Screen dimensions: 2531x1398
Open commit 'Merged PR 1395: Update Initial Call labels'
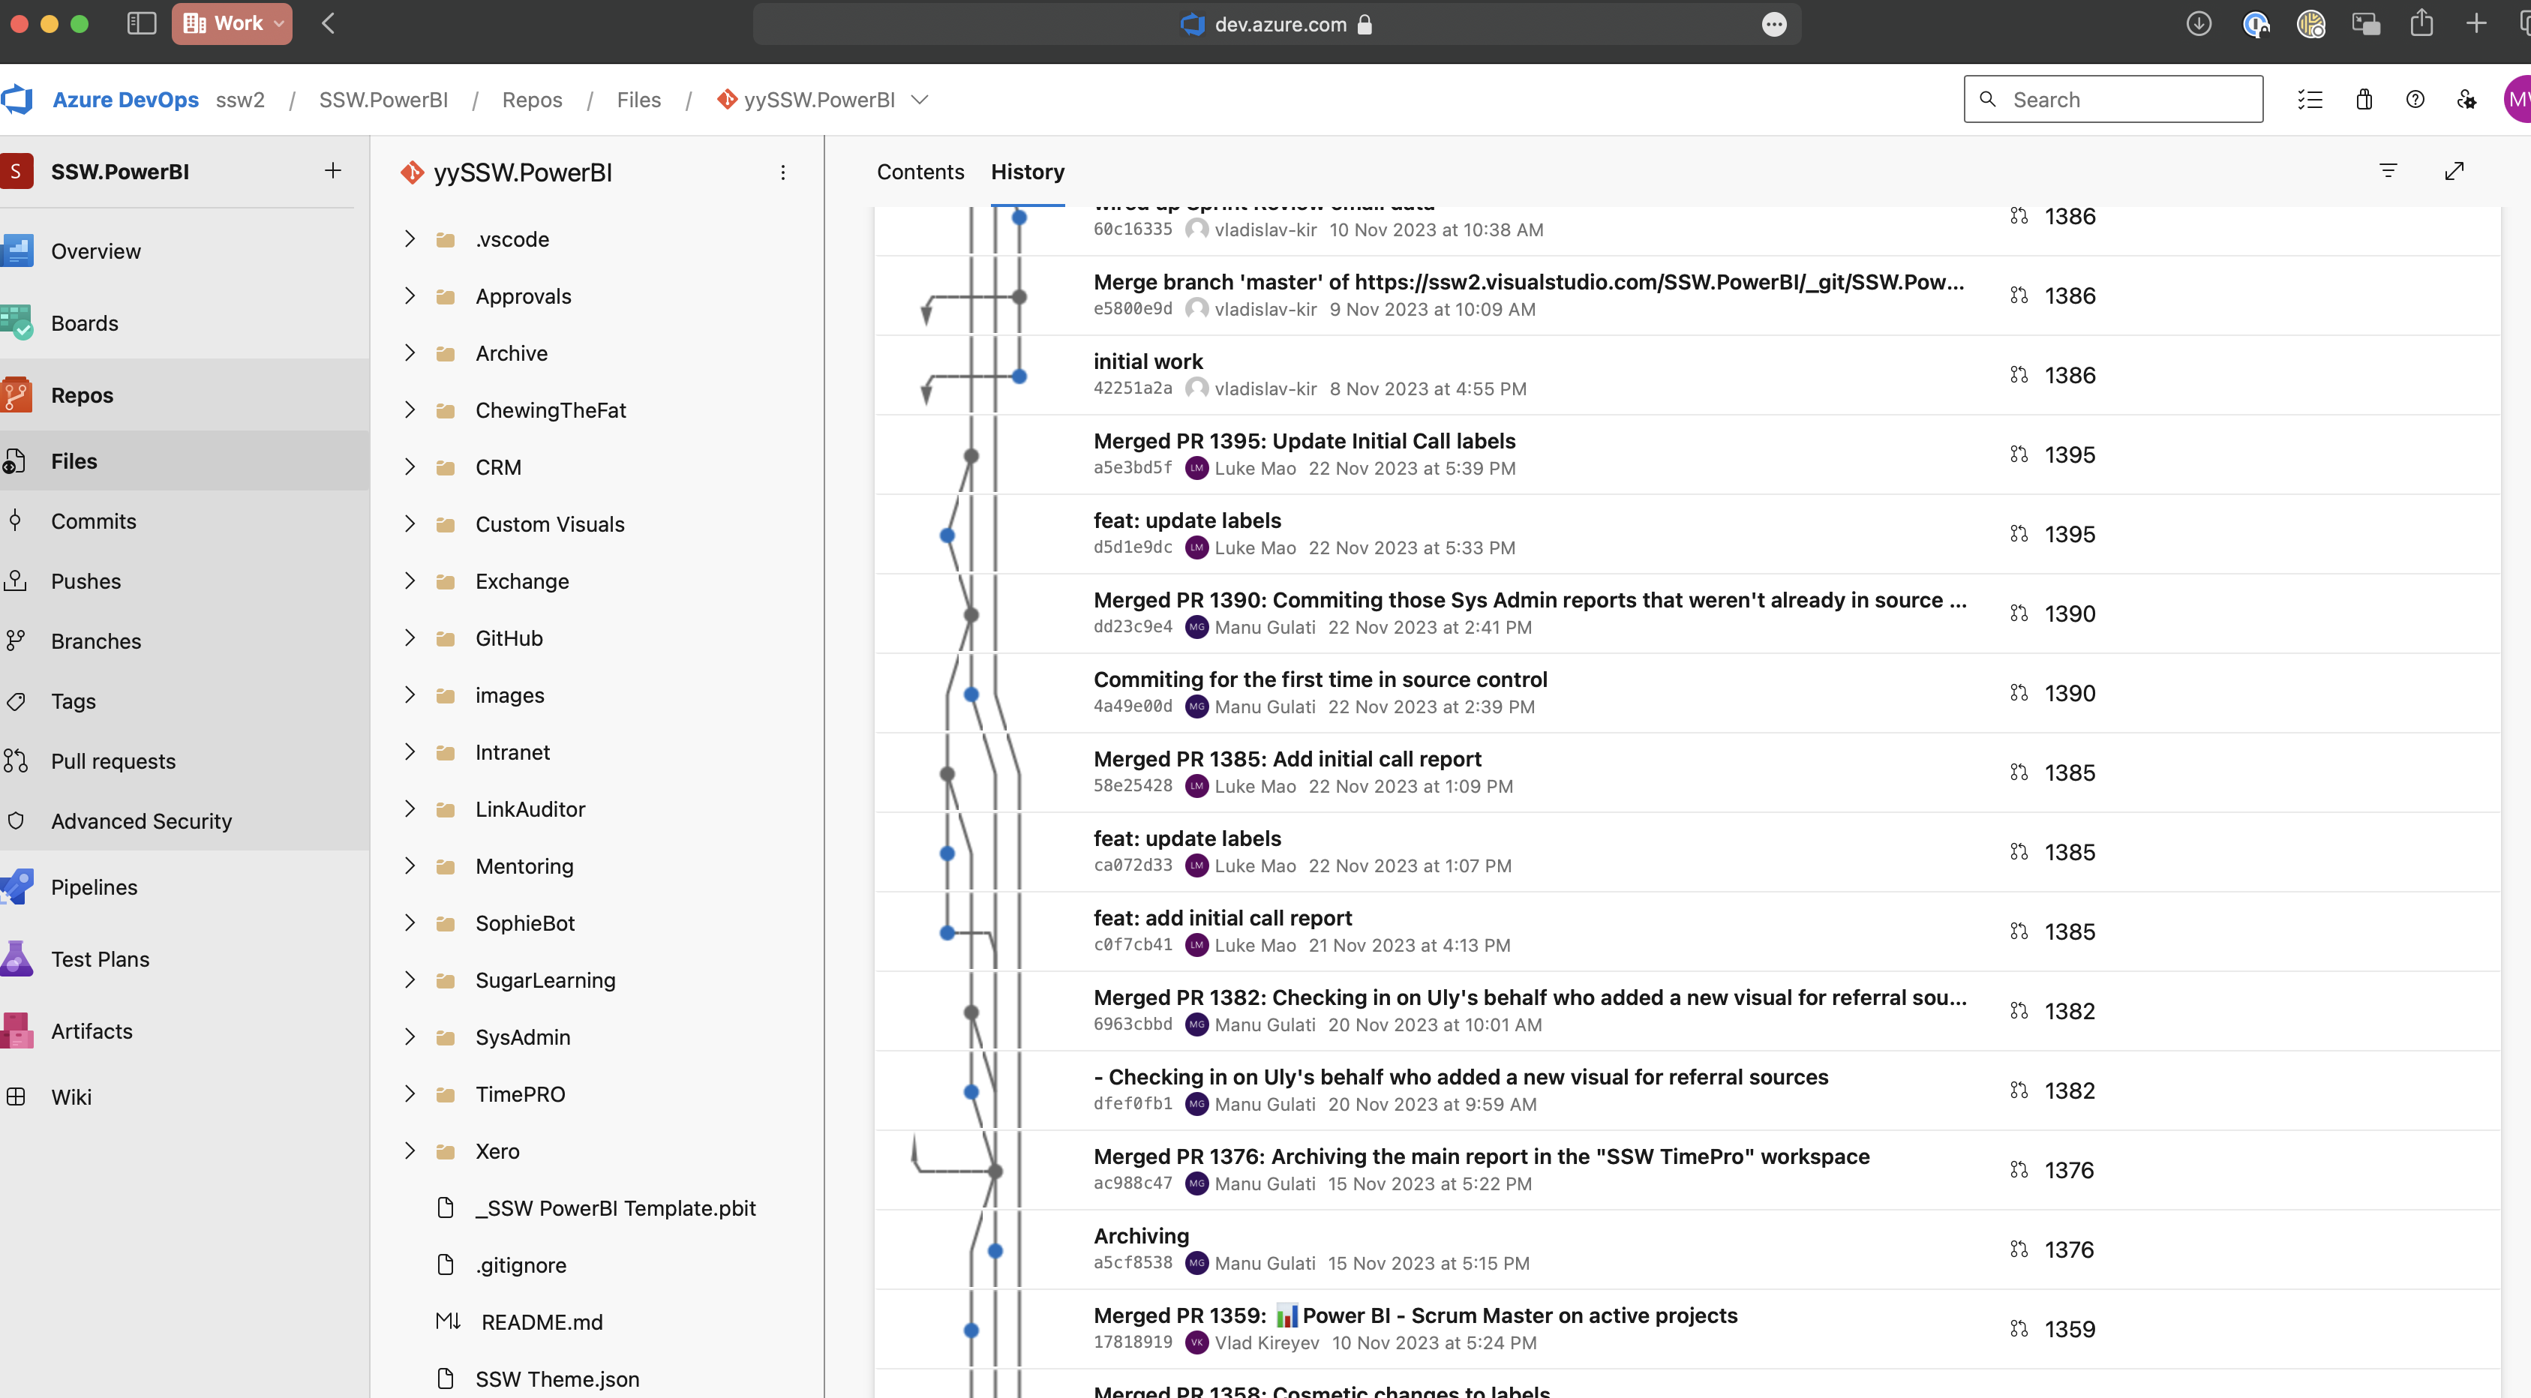tap(1304, 441)
